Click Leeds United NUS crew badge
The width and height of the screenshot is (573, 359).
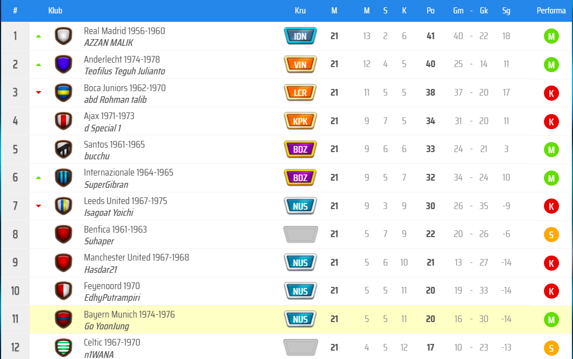tap(300, 206)
